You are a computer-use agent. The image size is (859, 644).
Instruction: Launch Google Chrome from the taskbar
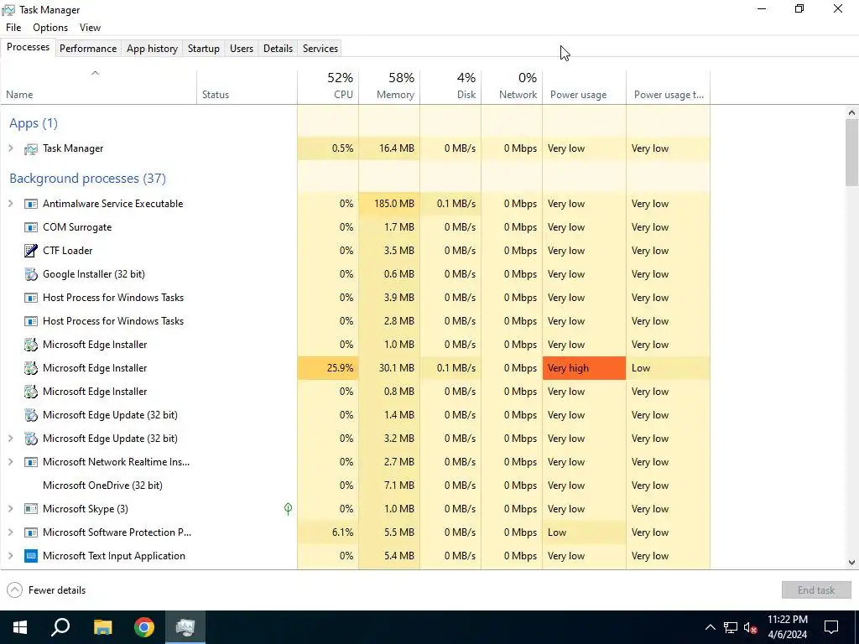click(144, 627)
